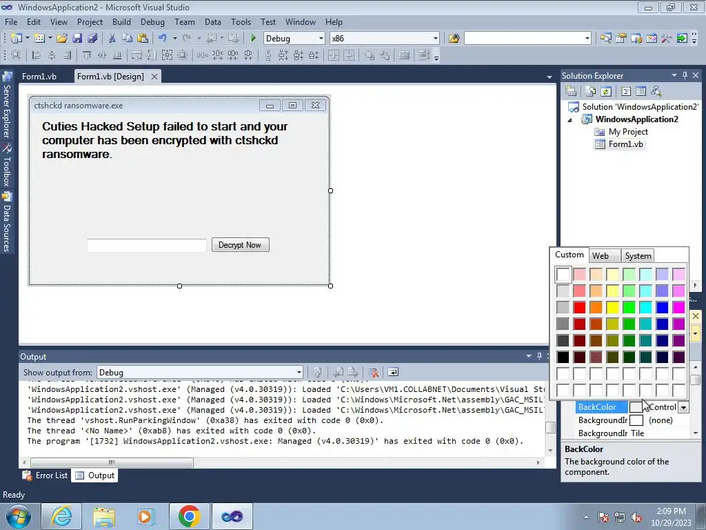
Task: Click the text box on the form designer
Action: point(147,246)
